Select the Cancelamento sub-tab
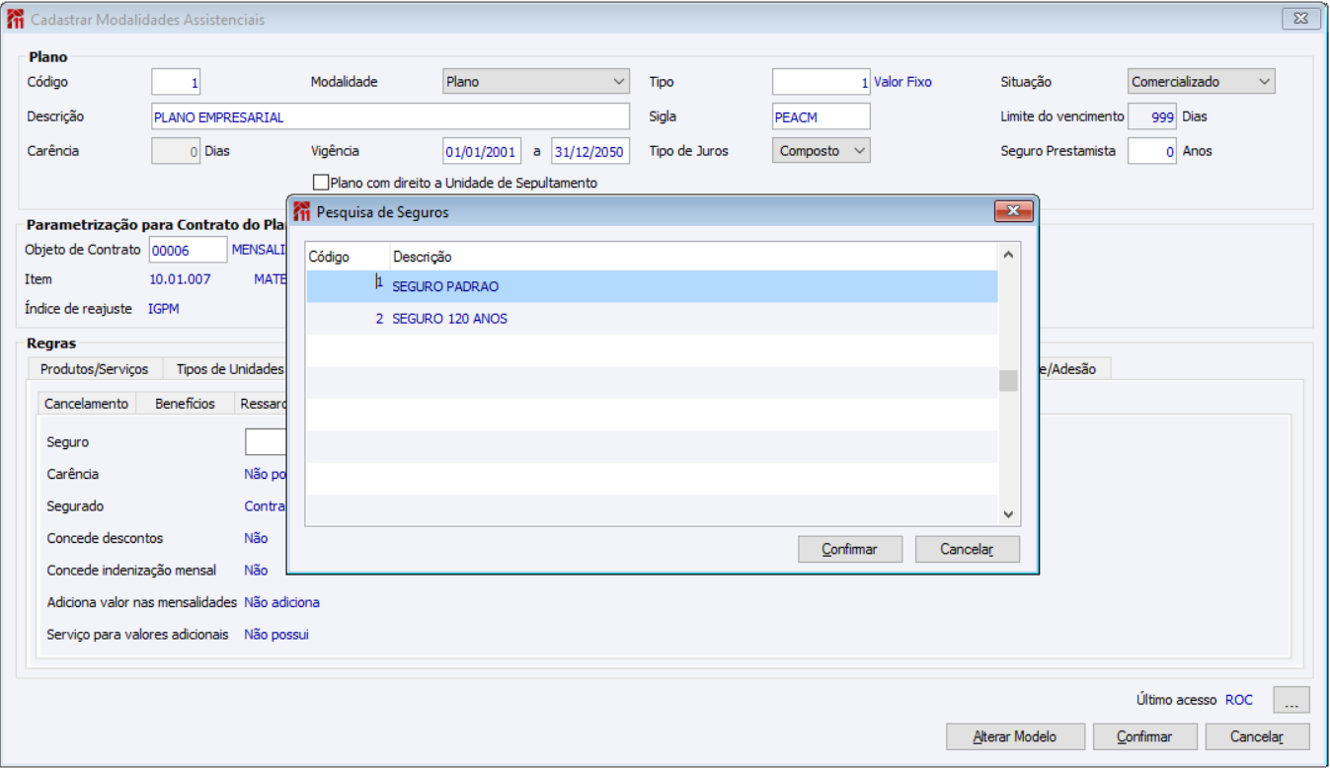 pos(87,404)
